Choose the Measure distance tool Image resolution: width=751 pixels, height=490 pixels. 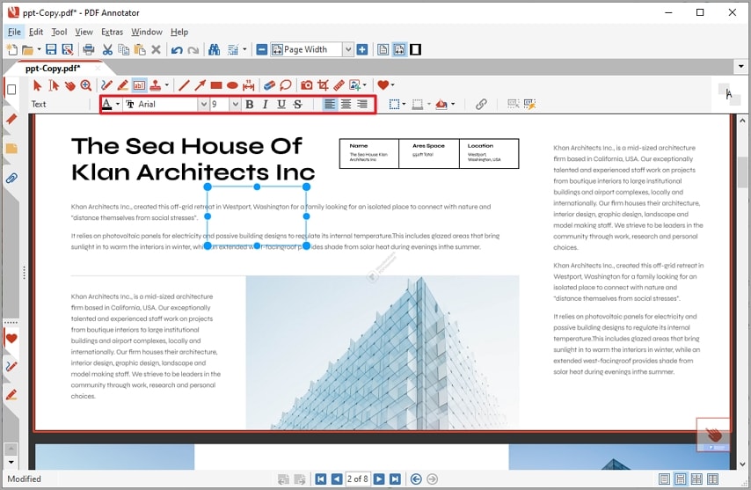pyautogui.click(x=248, y=85)
